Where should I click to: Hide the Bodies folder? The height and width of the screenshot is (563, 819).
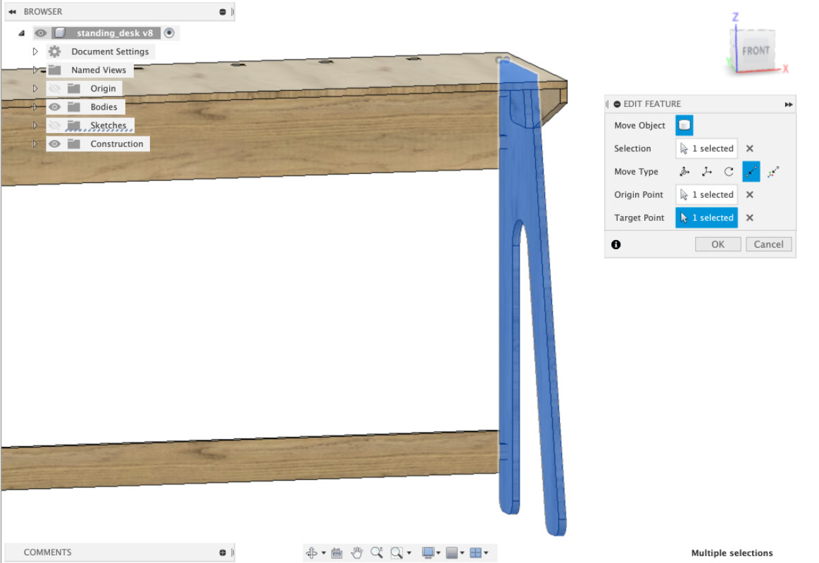(x=54, y=107)
